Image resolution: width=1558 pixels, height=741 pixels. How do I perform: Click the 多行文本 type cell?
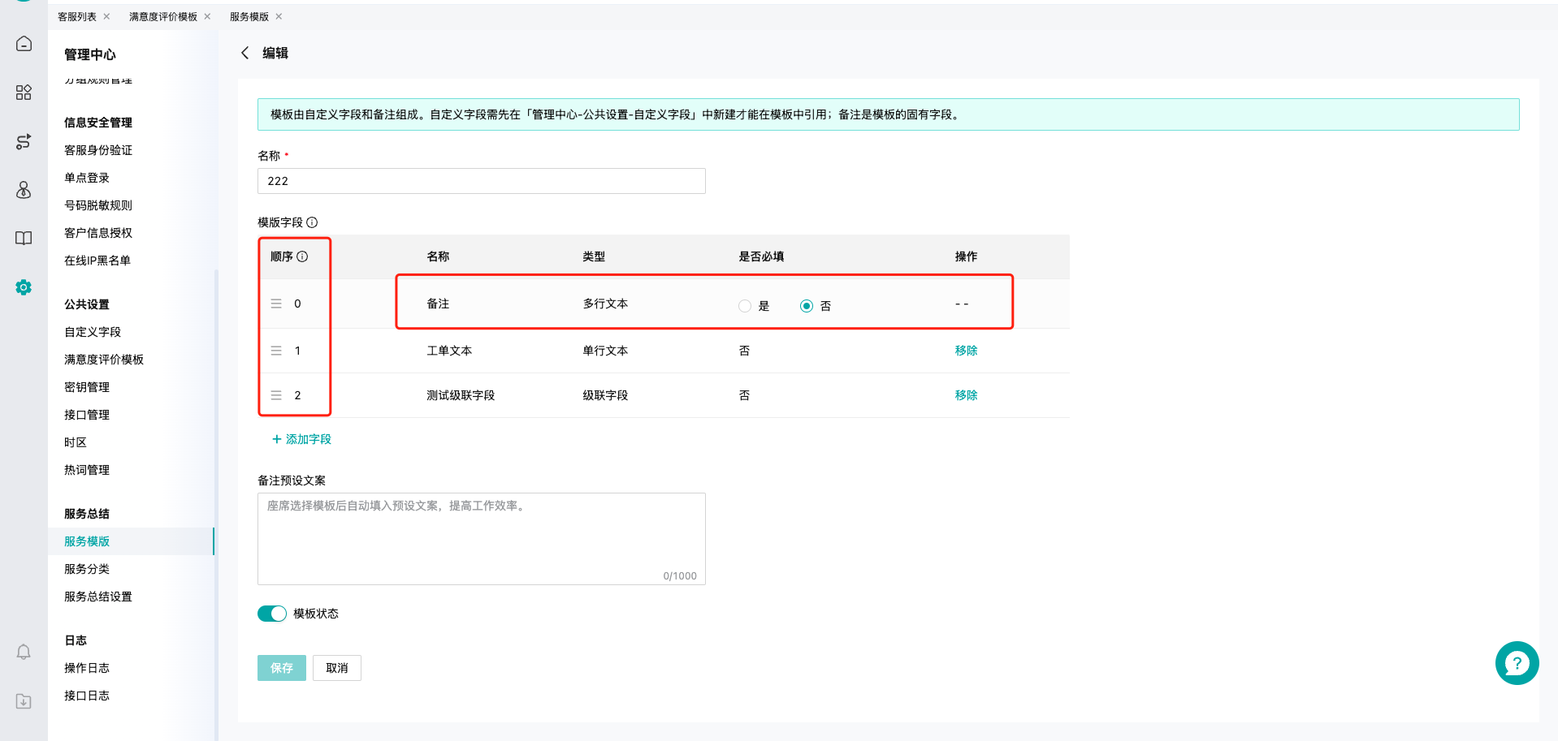(605, 304)
